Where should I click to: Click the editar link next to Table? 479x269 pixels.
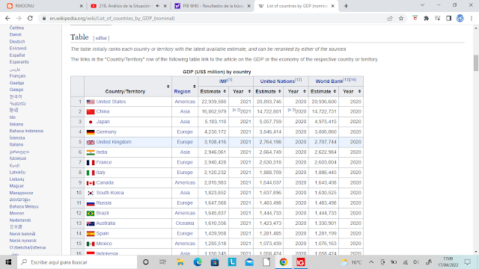point(101,38)
